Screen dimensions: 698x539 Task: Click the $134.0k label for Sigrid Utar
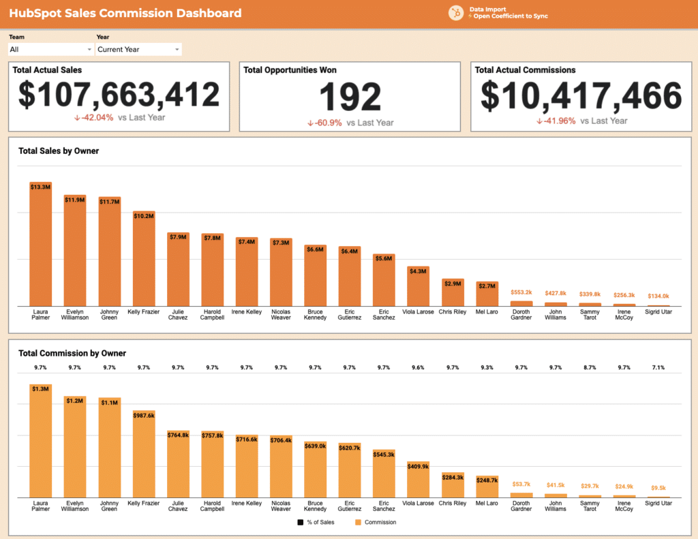click(658, 296)
